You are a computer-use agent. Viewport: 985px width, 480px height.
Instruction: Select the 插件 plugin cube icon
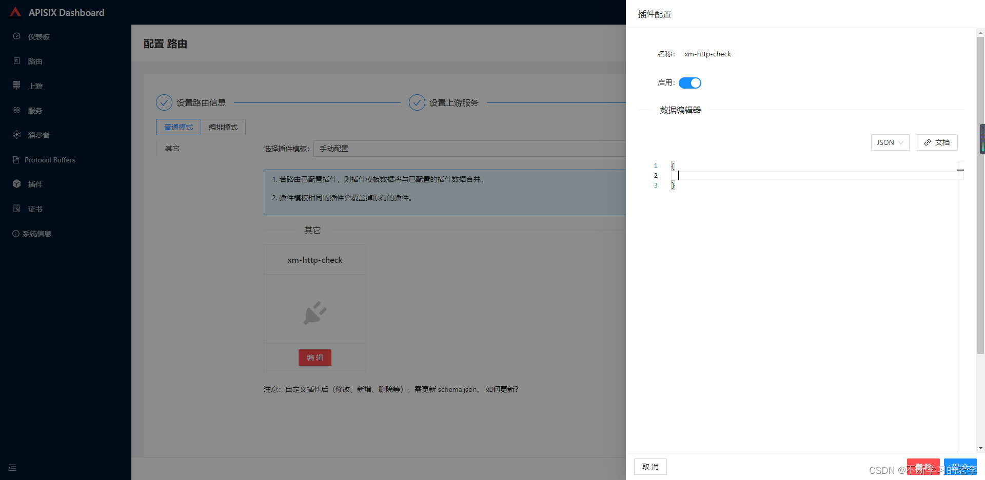pos(16,184)
